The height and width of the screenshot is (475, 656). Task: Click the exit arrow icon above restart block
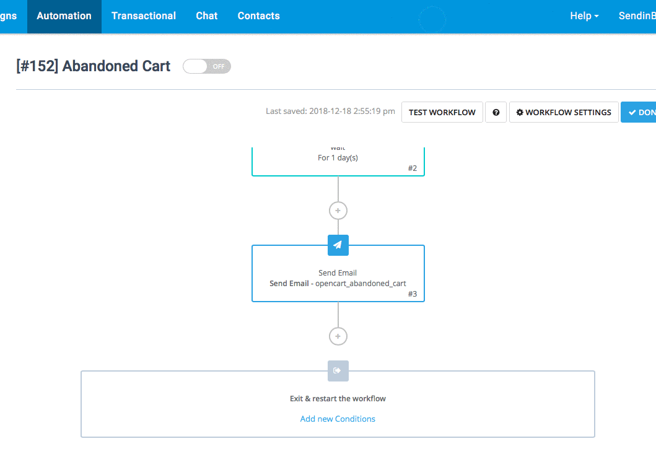338,371
